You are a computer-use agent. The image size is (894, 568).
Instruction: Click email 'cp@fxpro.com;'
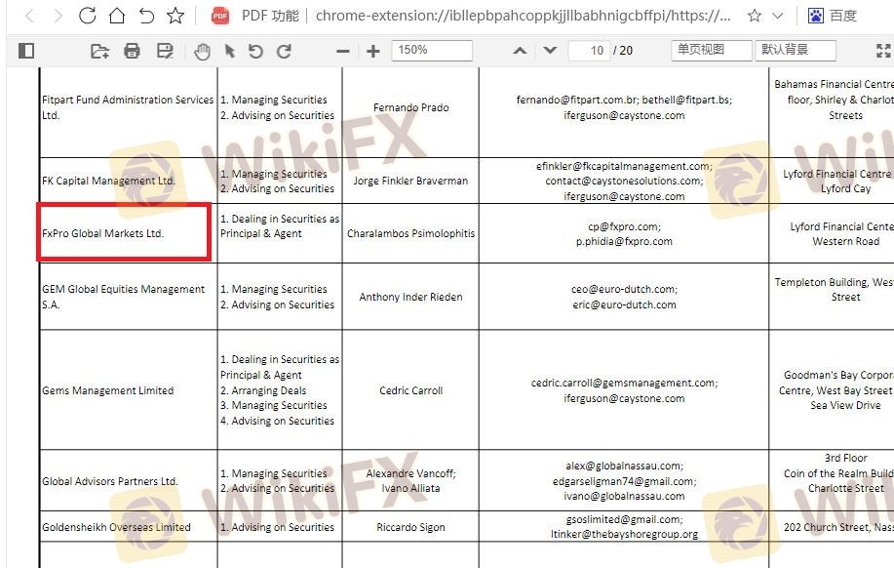pos(624,226)
